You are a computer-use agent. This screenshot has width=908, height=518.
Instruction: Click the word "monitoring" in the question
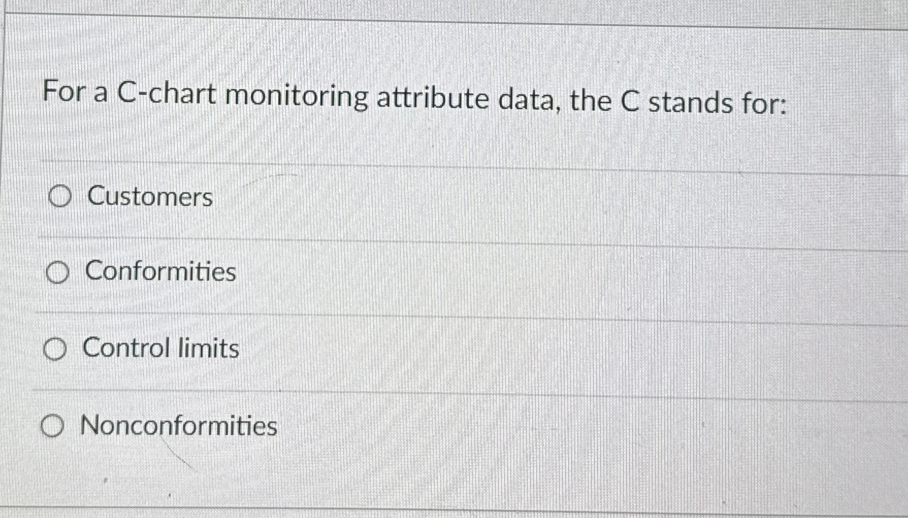click(x=297, y=97)
